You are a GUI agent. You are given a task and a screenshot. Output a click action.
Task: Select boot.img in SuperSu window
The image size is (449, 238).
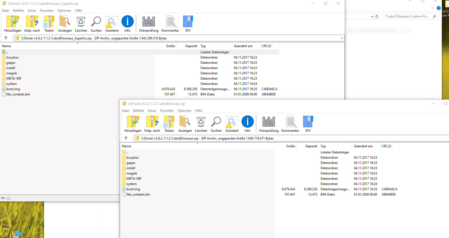pyautogui.click(x=13, y=89)
